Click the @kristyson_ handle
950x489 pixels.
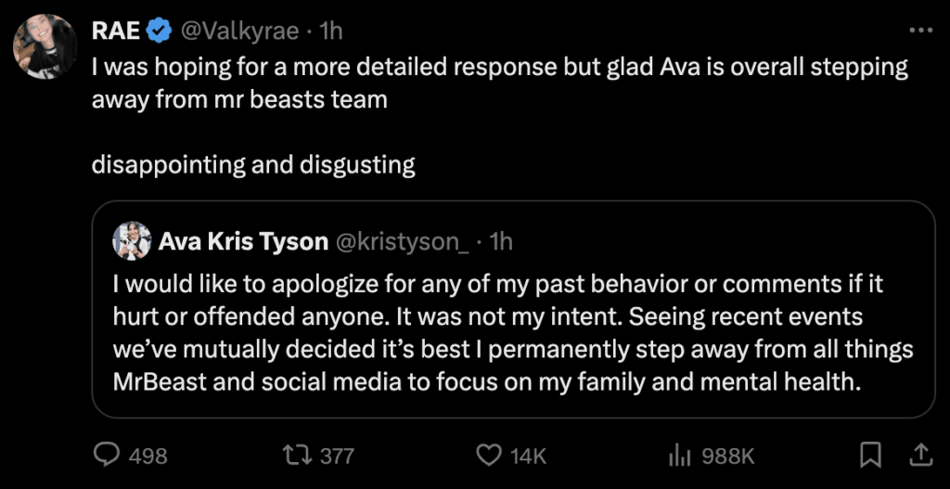(401, 242)
